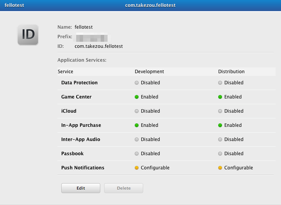
Task: Click the Service column header
Action: 65,72
